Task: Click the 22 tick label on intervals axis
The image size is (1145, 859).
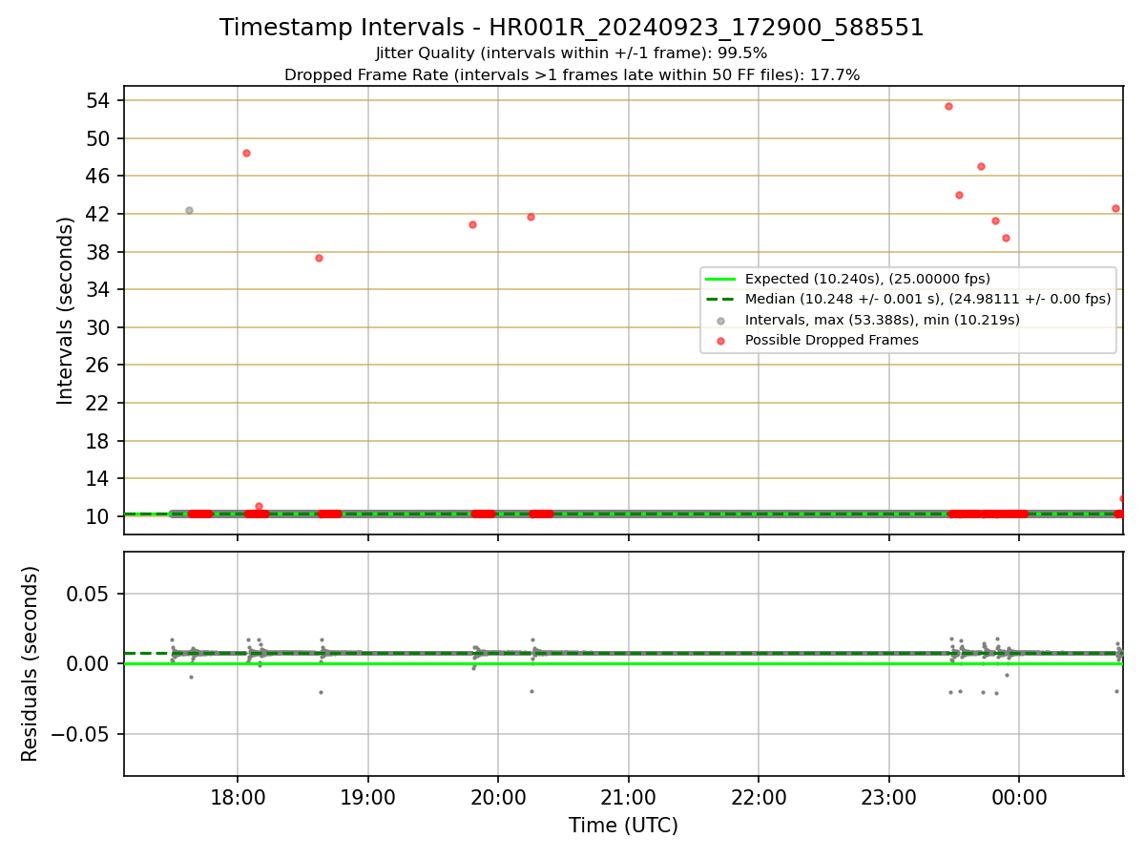Action: [100, 403]
